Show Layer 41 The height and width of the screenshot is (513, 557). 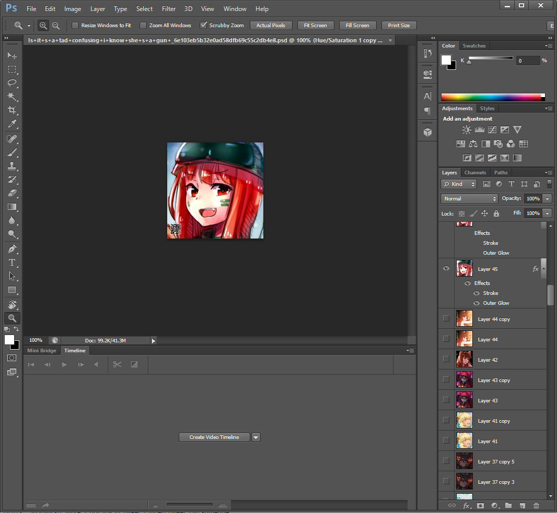446,440
